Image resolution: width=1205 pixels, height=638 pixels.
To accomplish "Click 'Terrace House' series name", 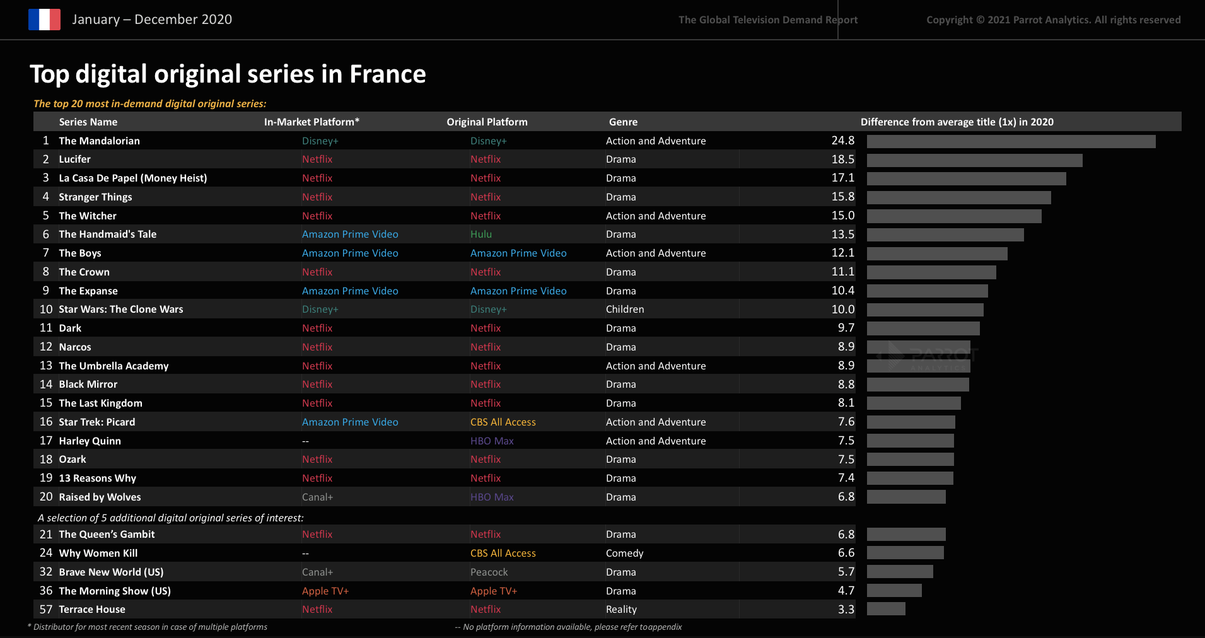I will (92, 610).
